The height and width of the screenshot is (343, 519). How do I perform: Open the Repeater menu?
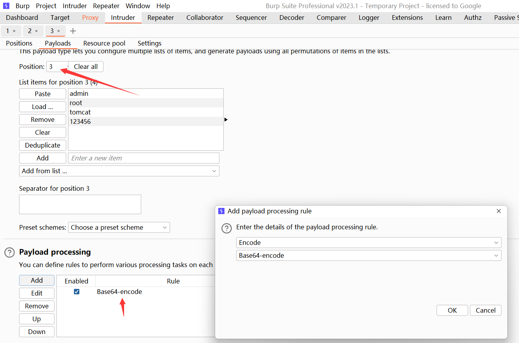106,6
